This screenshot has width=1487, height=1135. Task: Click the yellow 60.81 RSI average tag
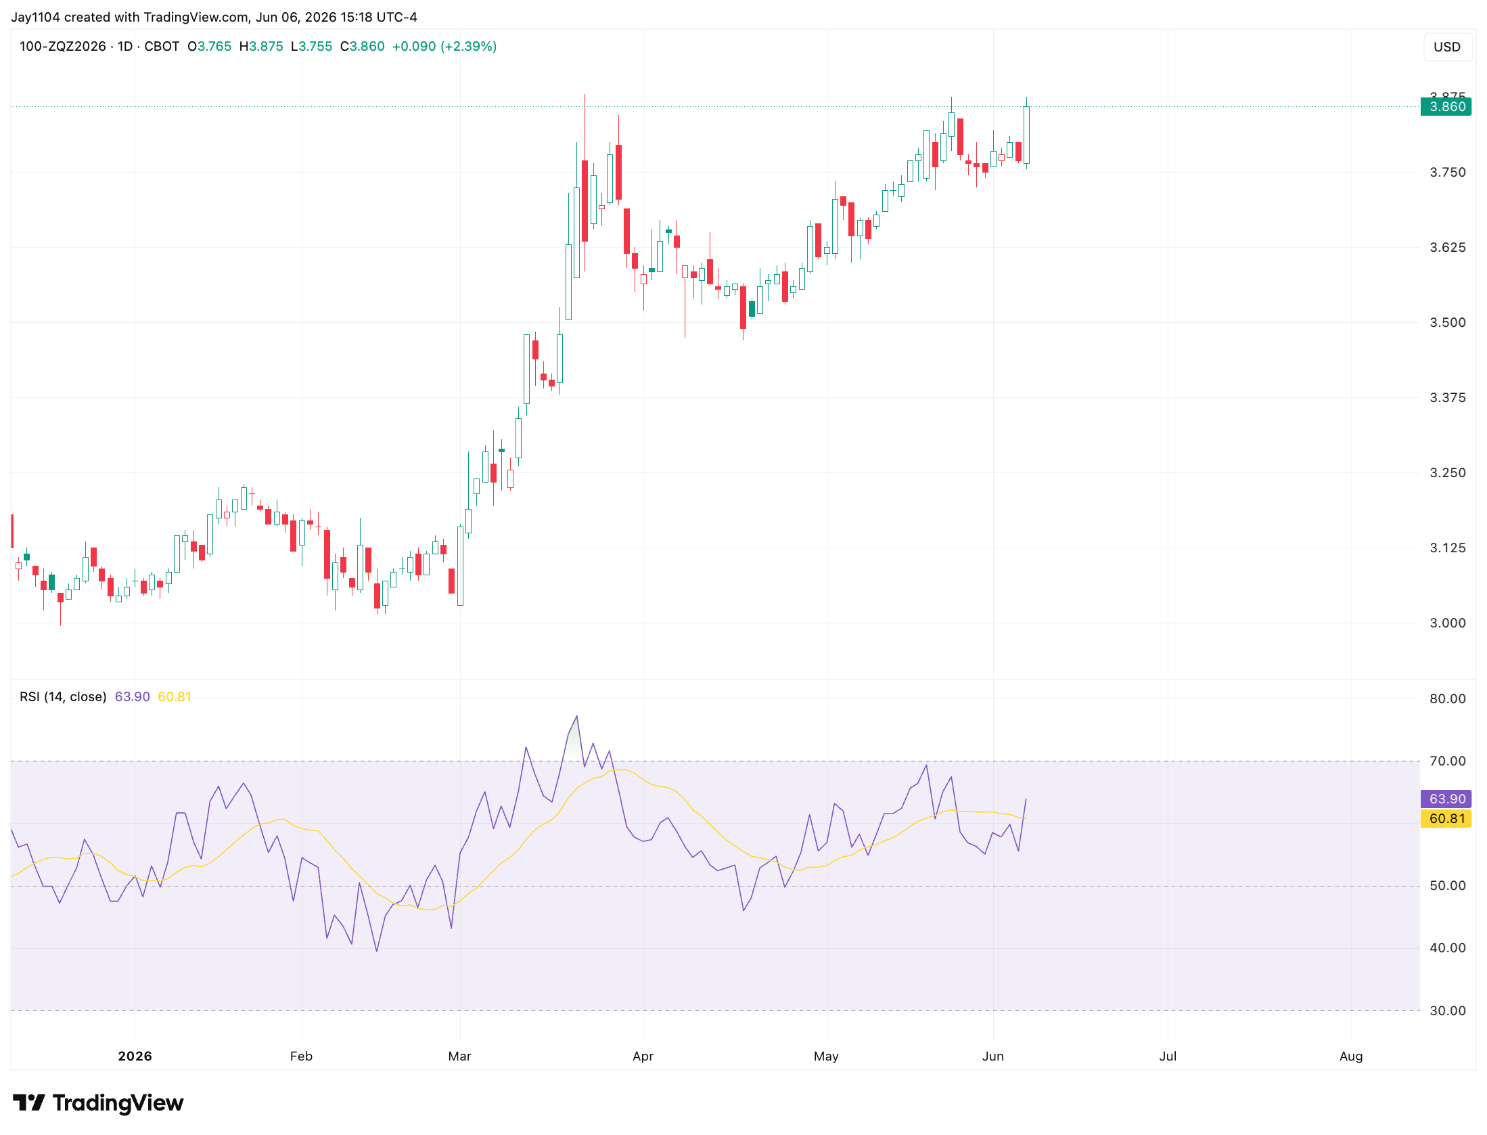tap(1446, 818)
